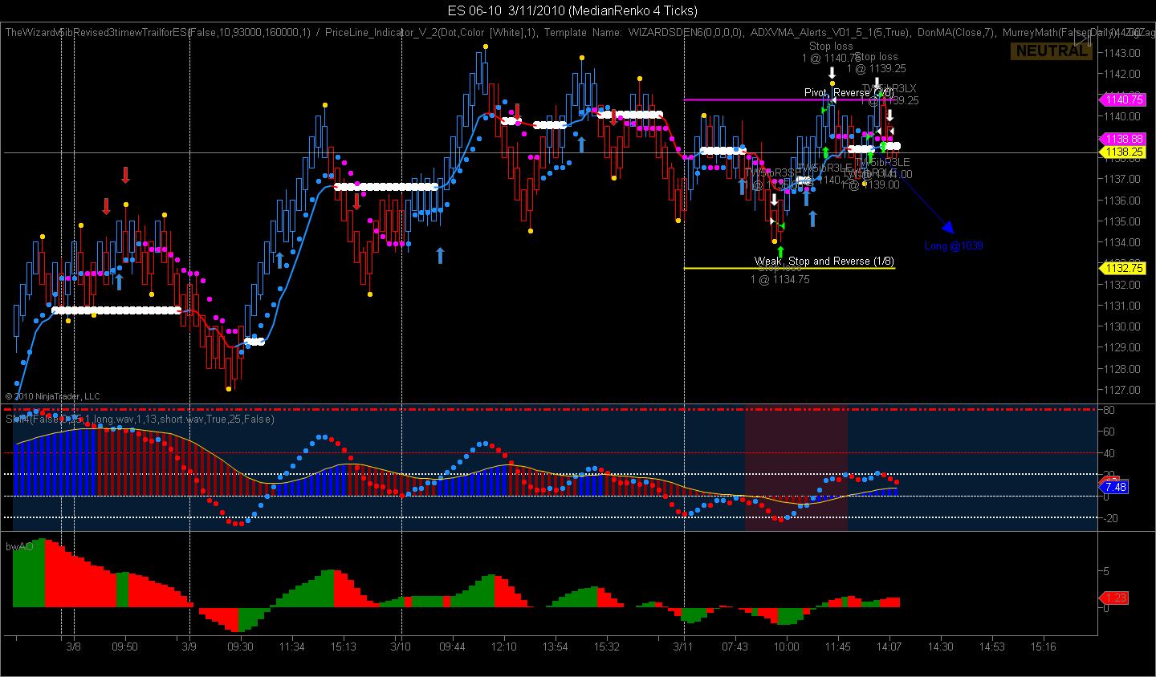
Task: Click the 07:43 time axis label
Action: (x=735, y=647)
